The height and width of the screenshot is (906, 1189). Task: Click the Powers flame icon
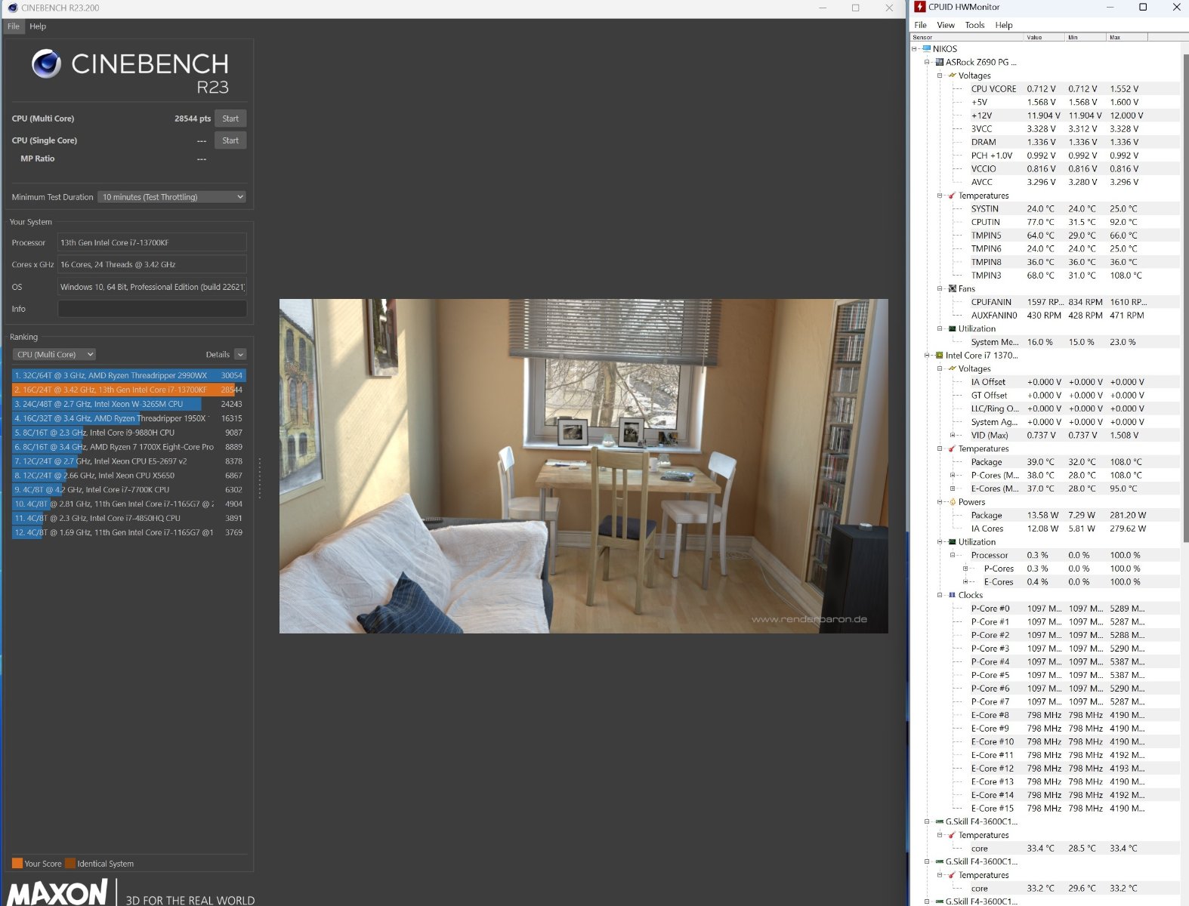[952, 502]
